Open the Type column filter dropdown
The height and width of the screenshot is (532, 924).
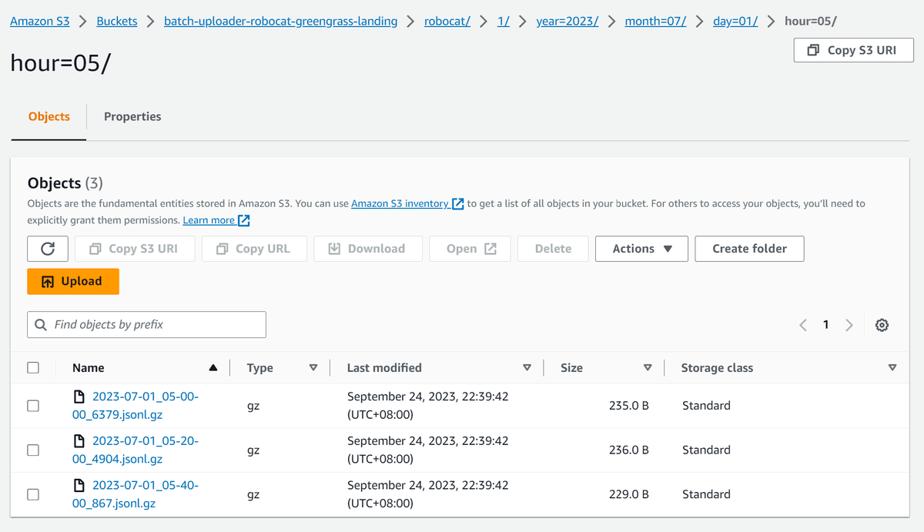(314, 367)
